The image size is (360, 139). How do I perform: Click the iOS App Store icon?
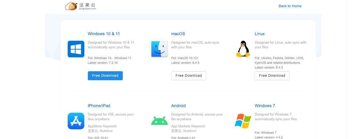point(76,121)
